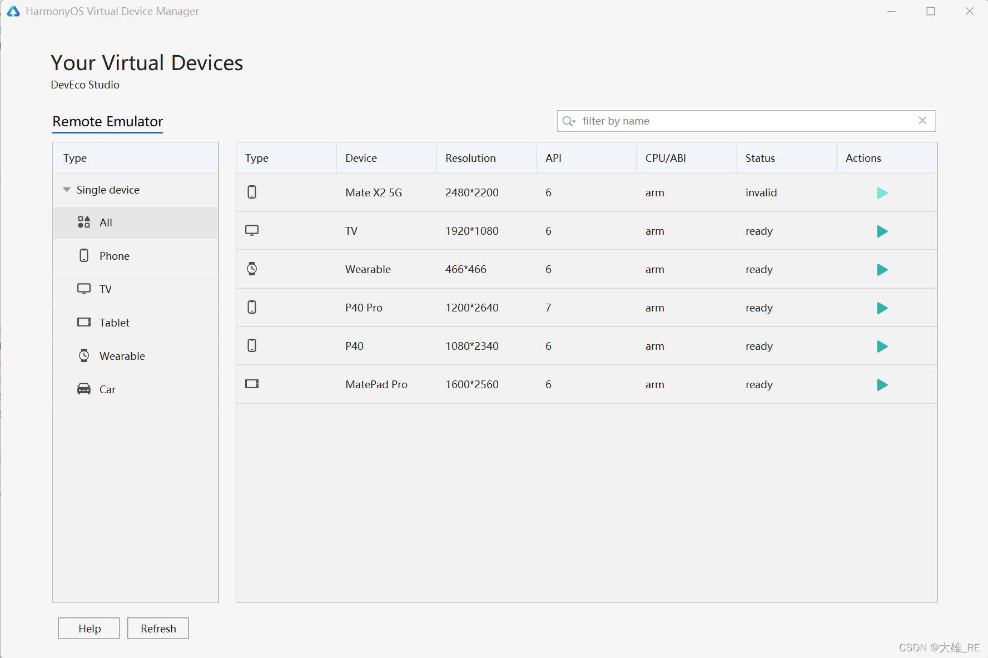Maximize the Virtual Device Manager window
The width and height of the screenshot is (988, 658).
pos(931,11)
